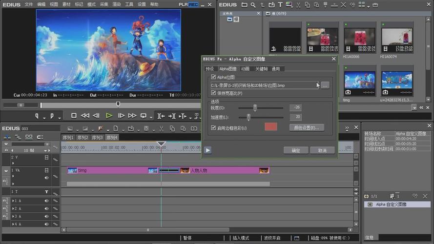
Task: Mute the 3 A audio track
Action: [x=46, y=216]
